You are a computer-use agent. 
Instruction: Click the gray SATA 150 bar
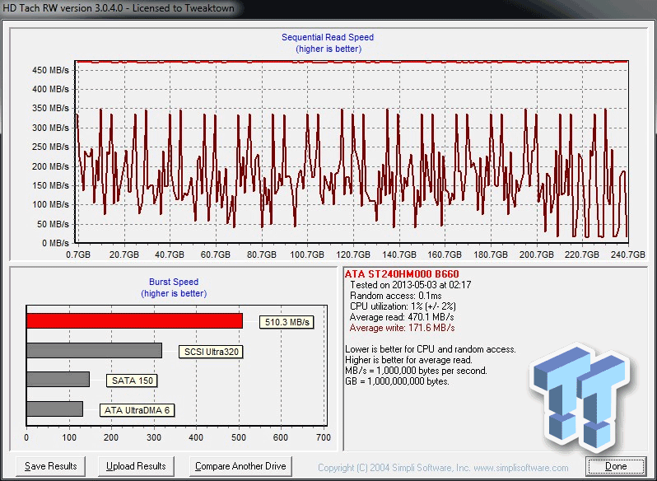pyautogui.click(x=58, y=380)
